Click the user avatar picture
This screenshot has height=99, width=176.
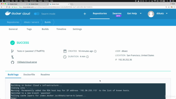pos(151,14)
